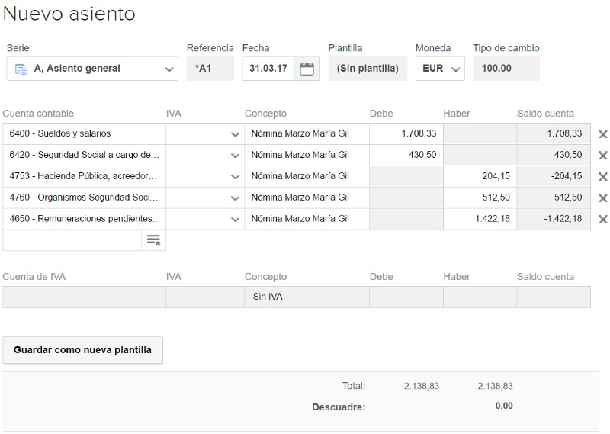Click the Sin IVA cell
610x434 pixels.
coord(307,297)
